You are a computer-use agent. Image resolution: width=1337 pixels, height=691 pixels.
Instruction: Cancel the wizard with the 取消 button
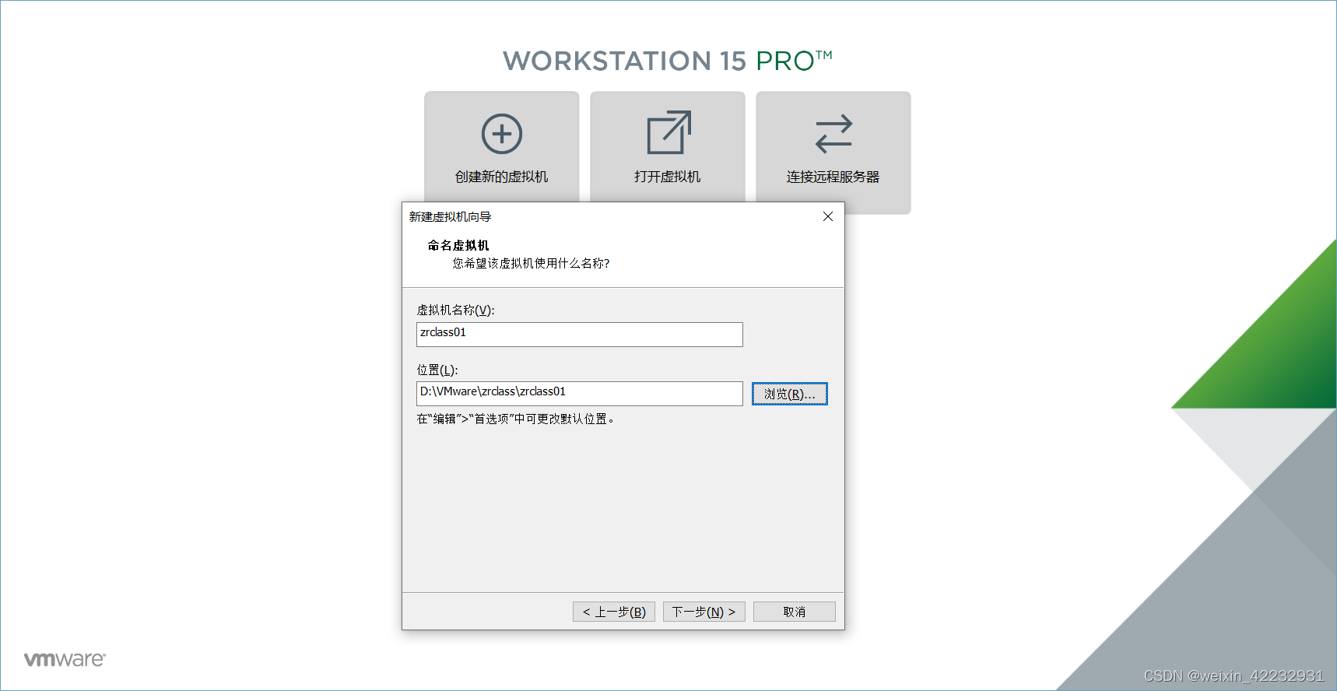(x=795, y=612)
